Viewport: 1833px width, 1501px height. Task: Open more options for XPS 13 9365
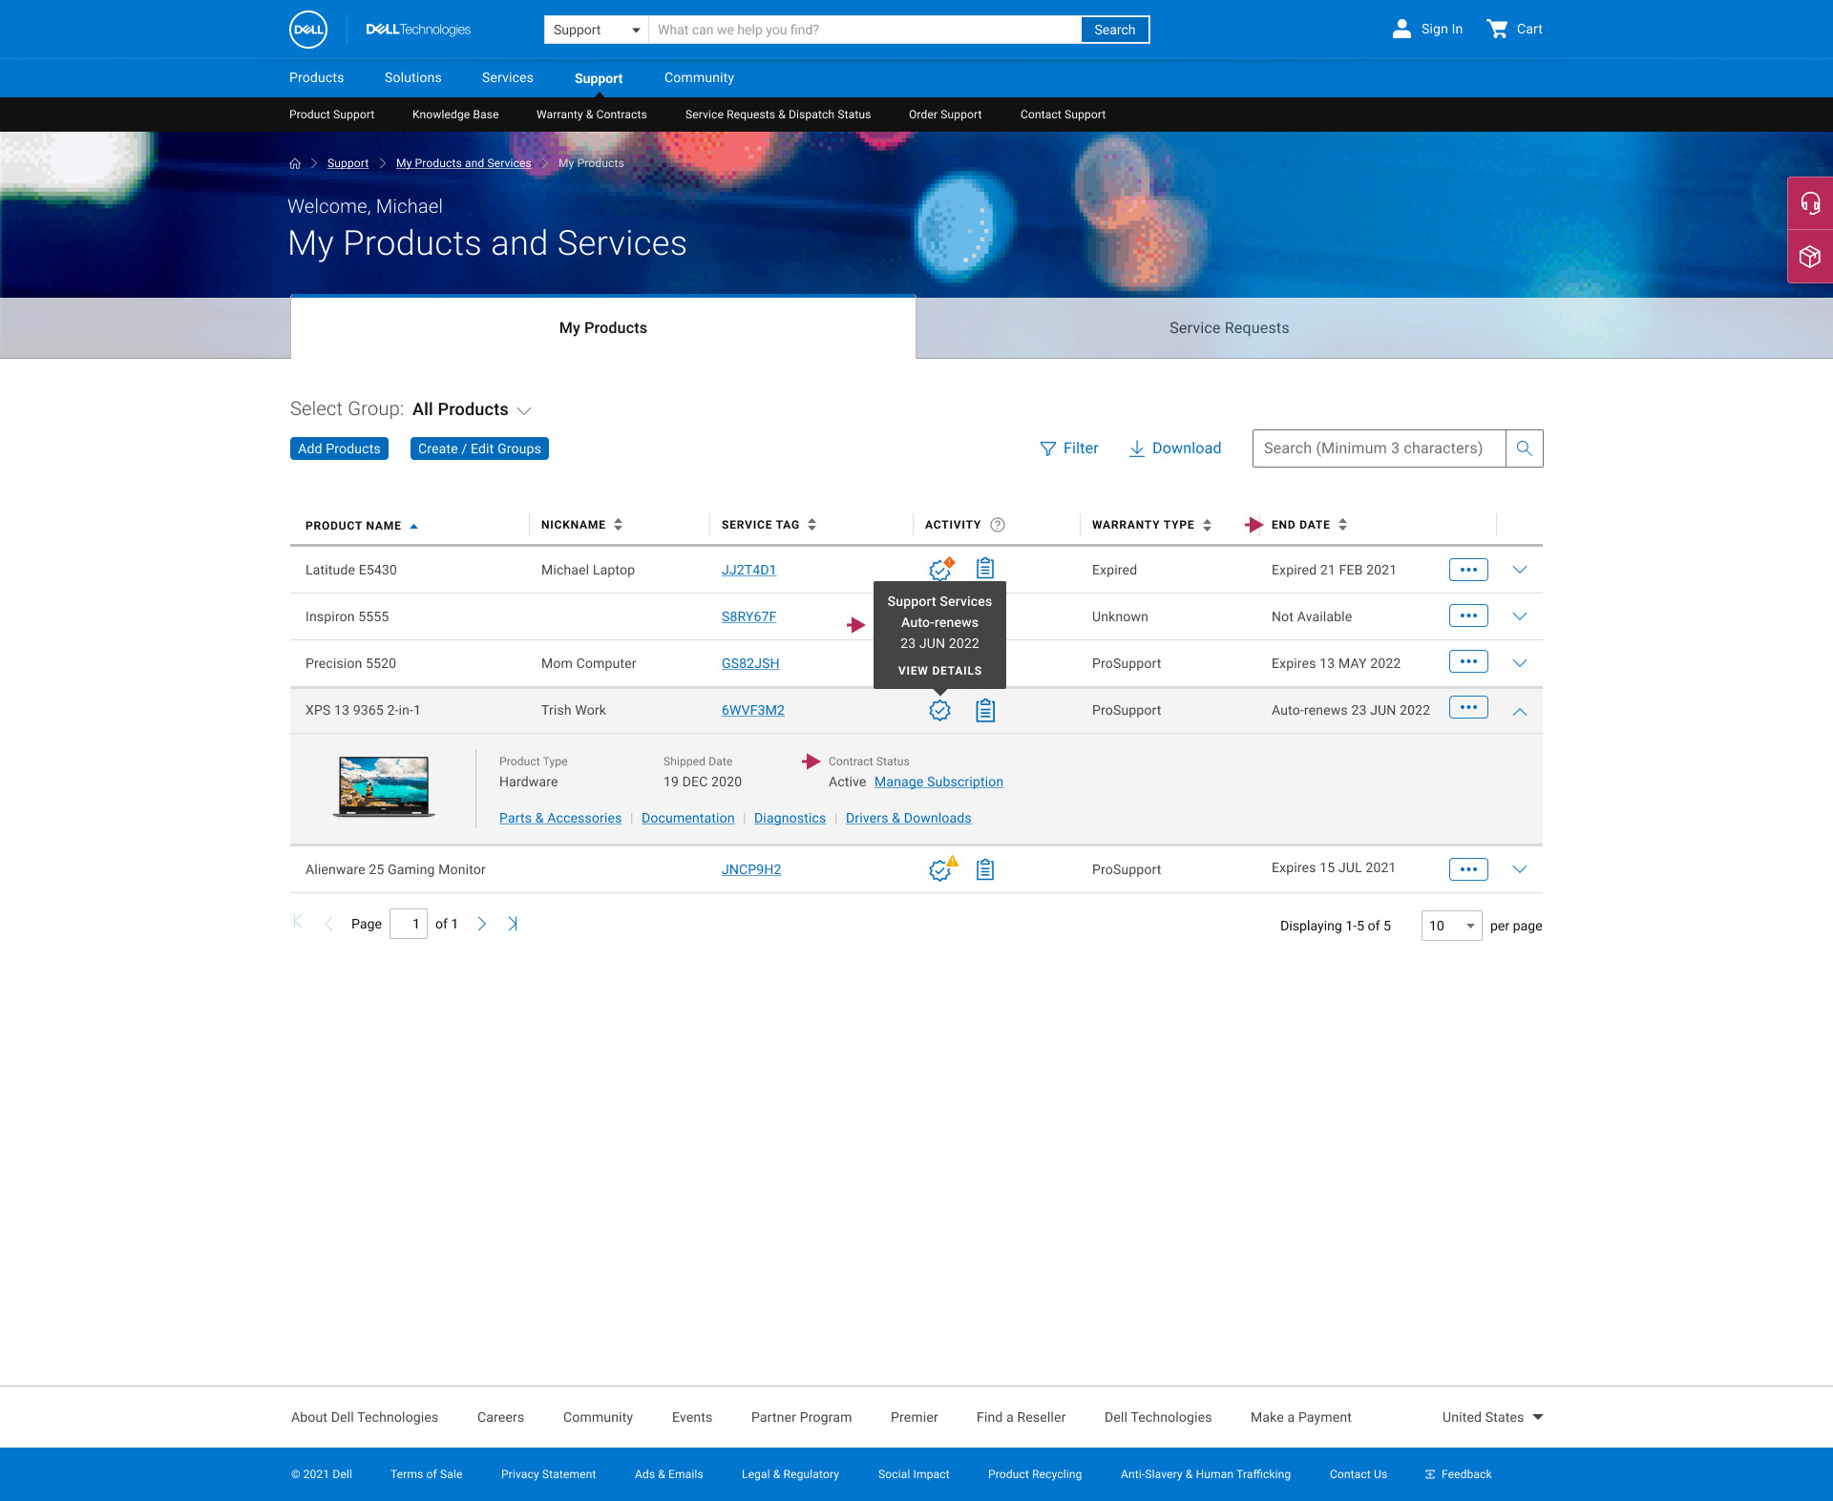click(1468, 707)
